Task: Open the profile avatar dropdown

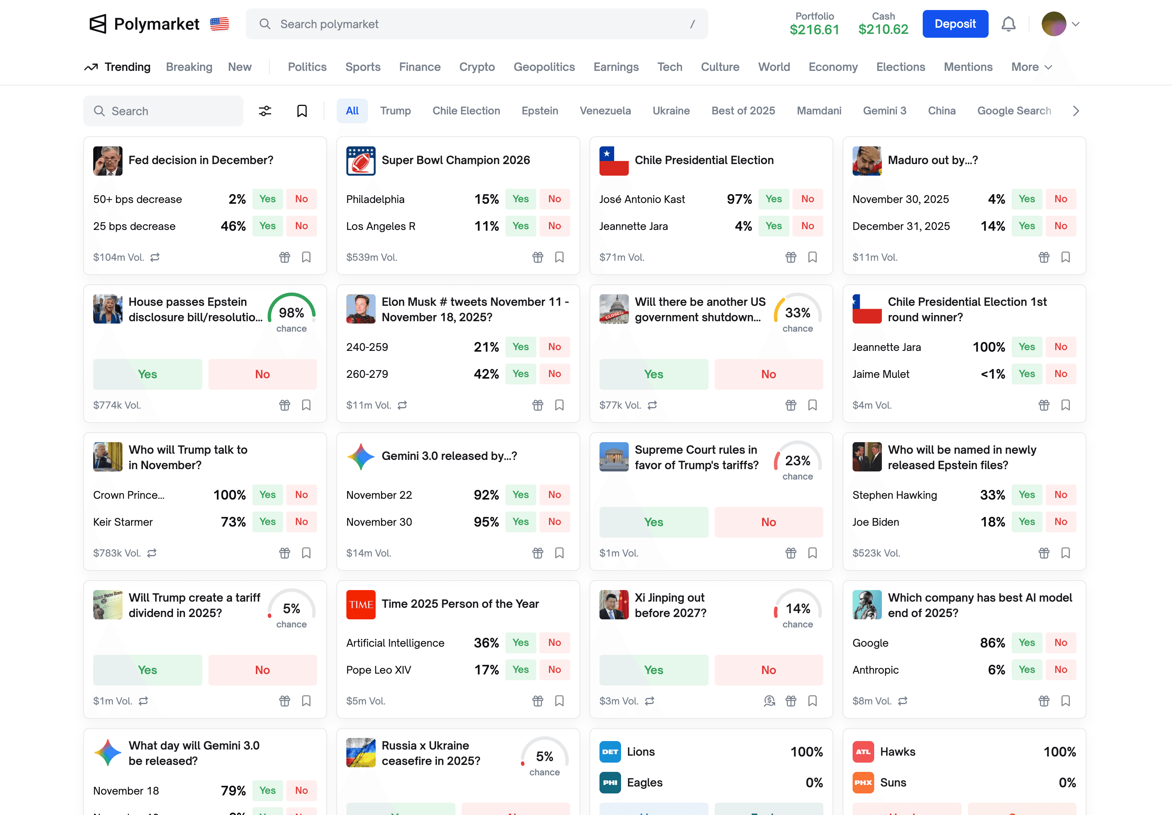Action: [1054, 23]
